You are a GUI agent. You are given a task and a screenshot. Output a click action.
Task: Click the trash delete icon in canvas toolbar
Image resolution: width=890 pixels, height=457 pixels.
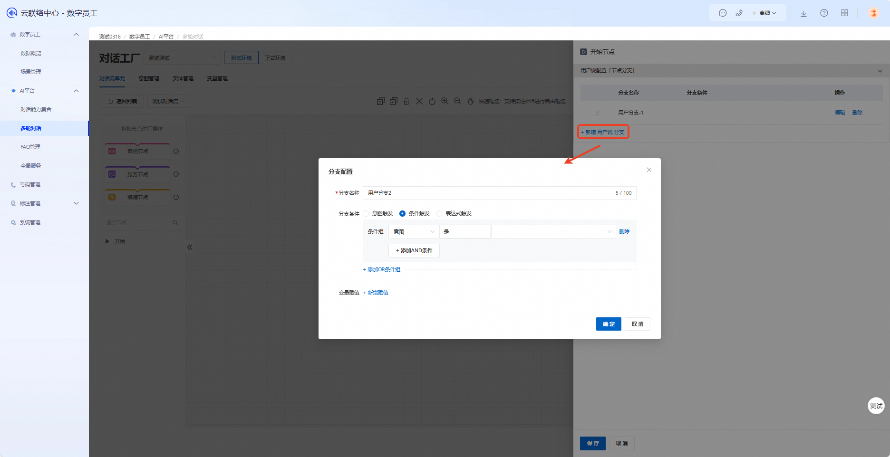[406, 101]
